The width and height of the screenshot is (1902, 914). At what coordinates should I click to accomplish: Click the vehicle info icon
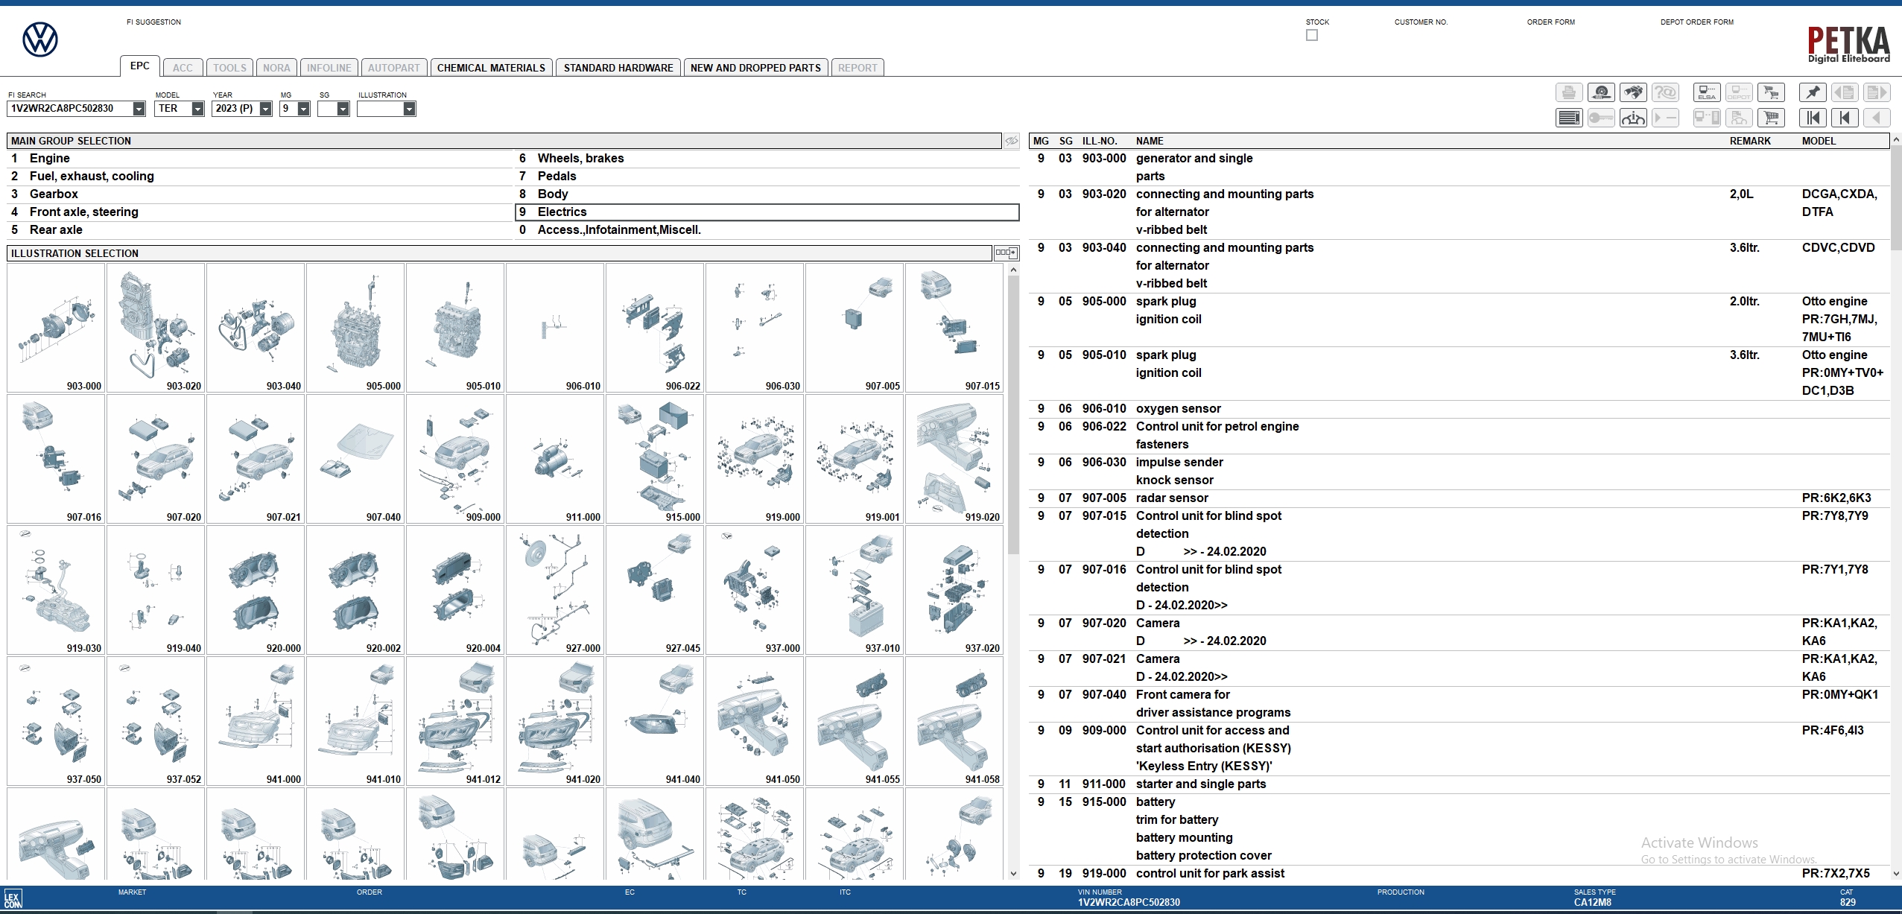pos(1633,118)
